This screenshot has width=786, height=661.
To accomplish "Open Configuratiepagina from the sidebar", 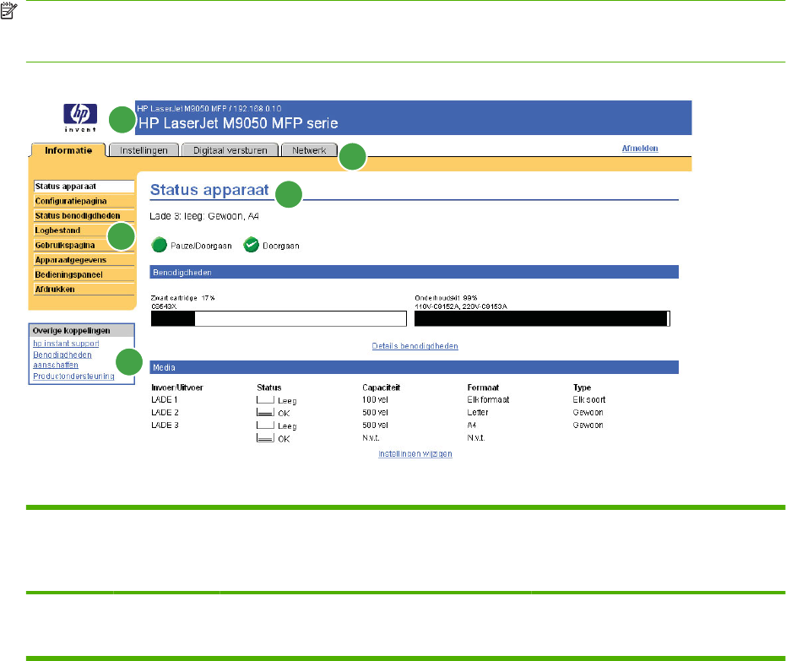I will point(84,201).
